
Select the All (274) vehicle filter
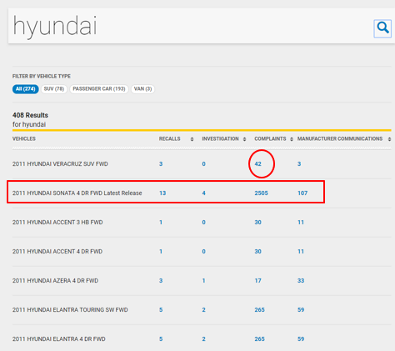click(x=26, y=89)
